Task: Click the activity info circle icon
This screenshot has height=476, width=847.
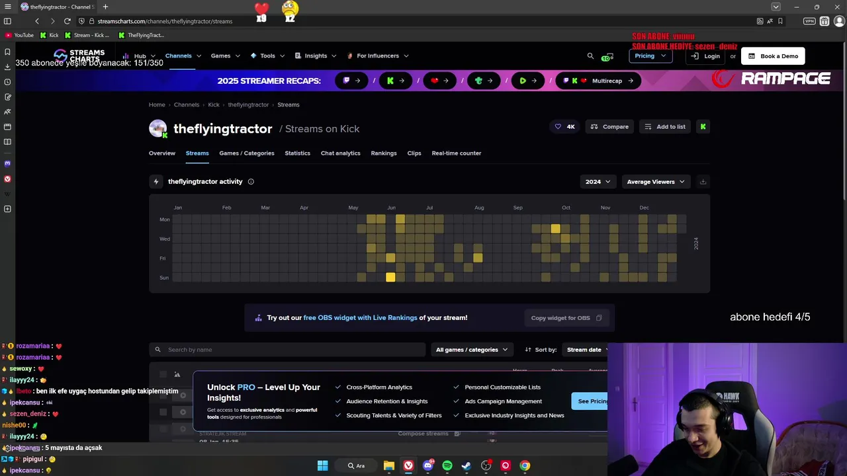Action: pyautogui.click(x=251, y=181)
